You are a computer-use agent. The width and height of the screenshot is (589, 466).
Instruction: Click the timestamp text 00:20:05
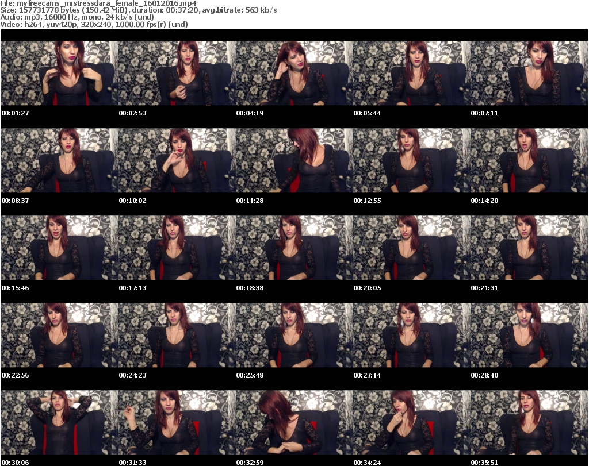pos(367,288)
